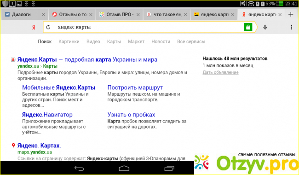Tap the picture notification icon in status bar
The image size is (299, 175).
(19, 4)
